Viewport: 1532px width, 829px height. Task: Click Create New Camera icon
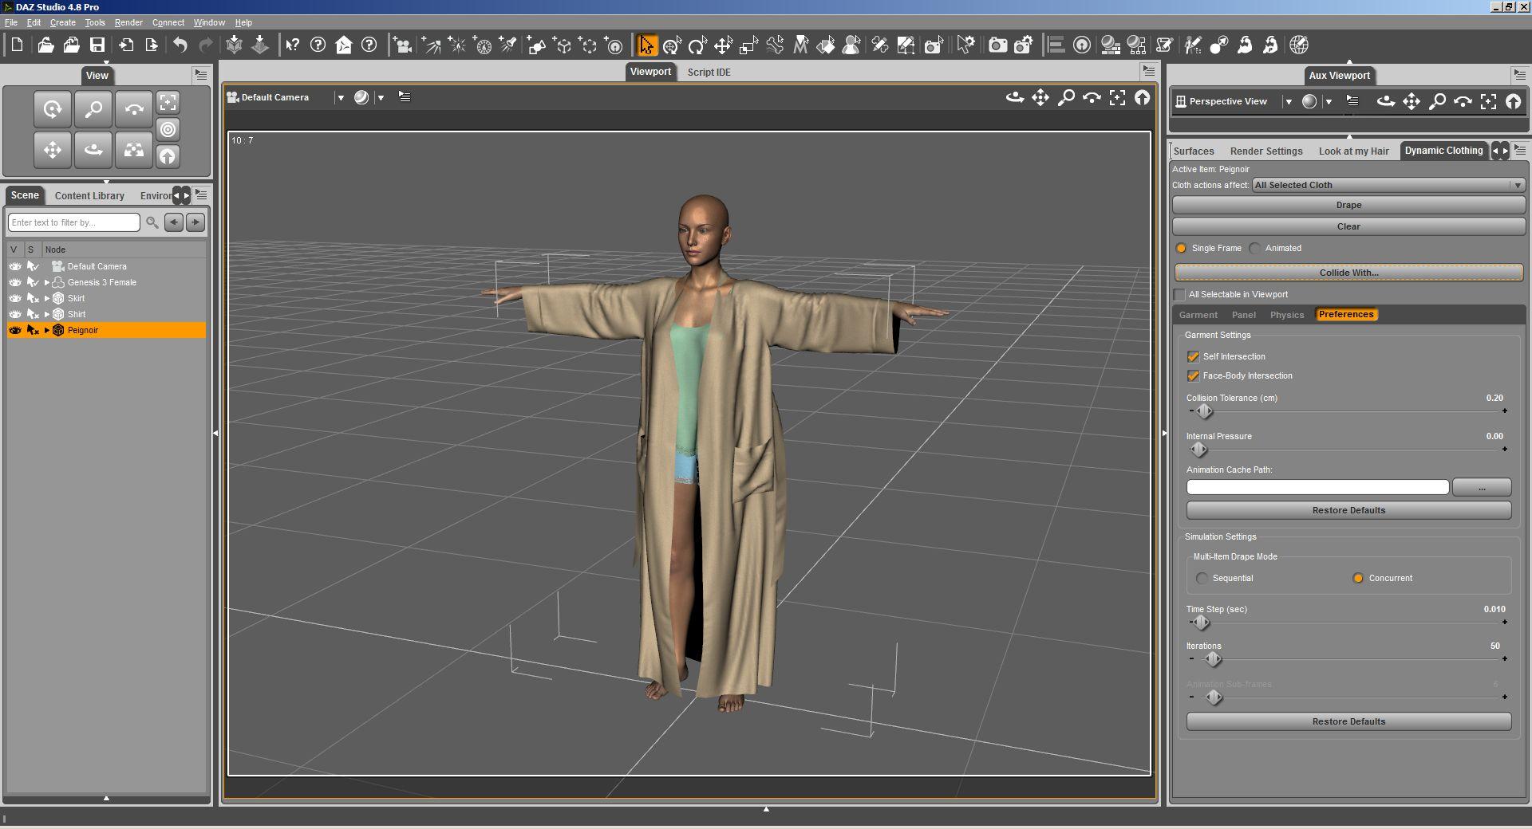tap(403, 45)
